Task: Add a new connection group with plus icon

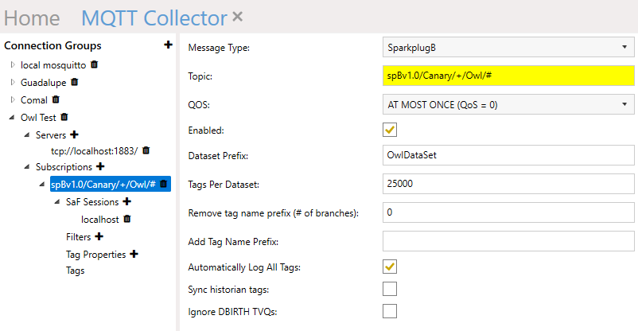Action: [x=168, y=45]
